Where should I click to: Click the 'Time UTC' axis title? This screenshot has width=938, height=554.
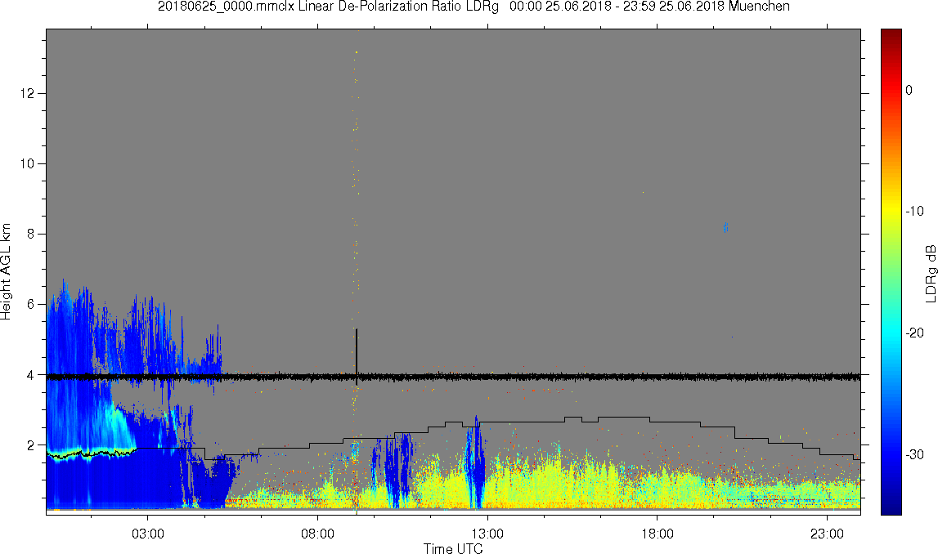453,548
